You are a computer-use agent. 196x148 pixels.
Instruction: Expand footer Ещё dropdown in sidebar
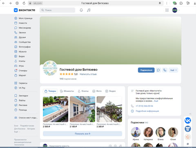point(17,132)
